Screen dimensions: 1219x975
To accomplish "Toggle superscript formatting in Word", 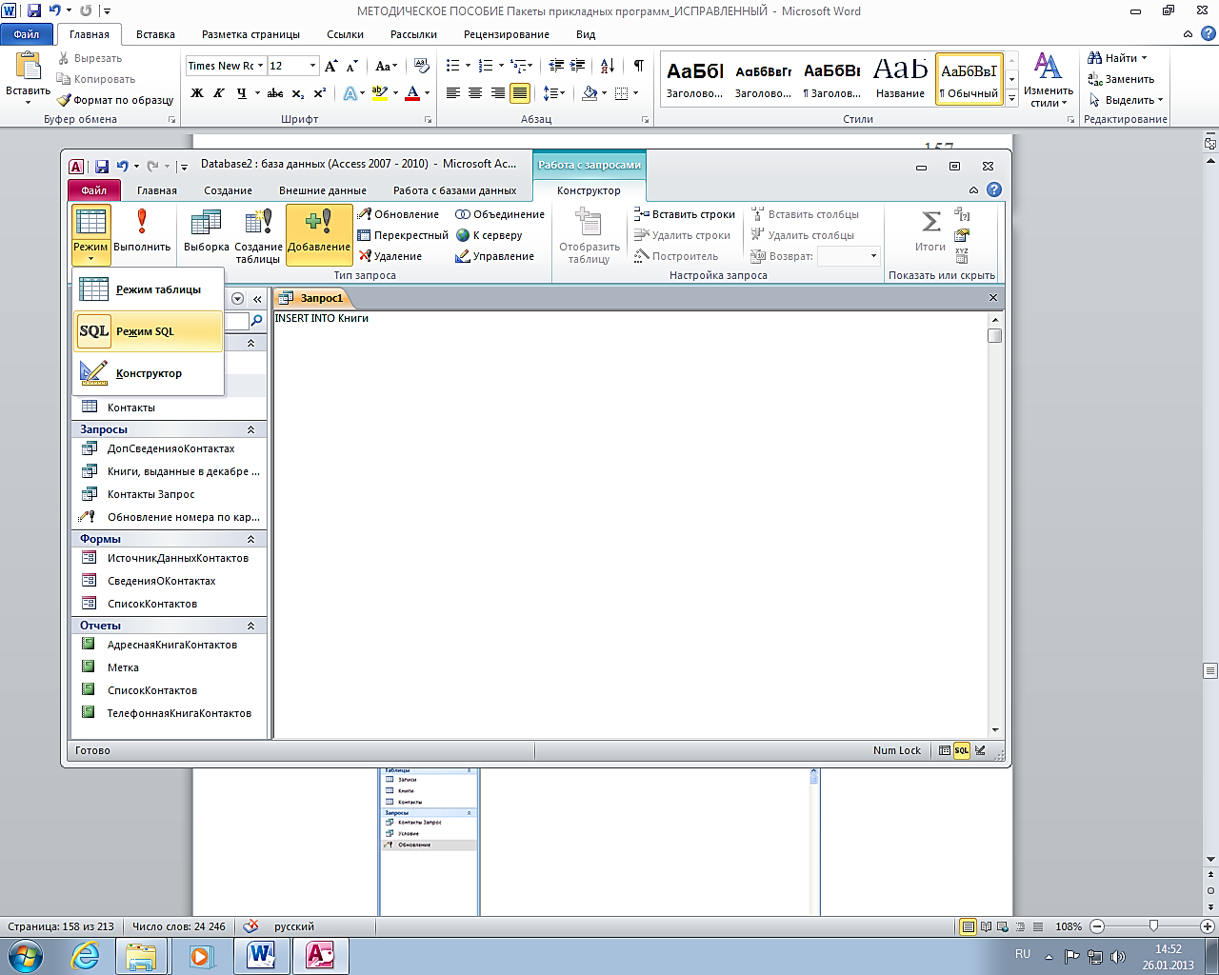I will 320,93.
